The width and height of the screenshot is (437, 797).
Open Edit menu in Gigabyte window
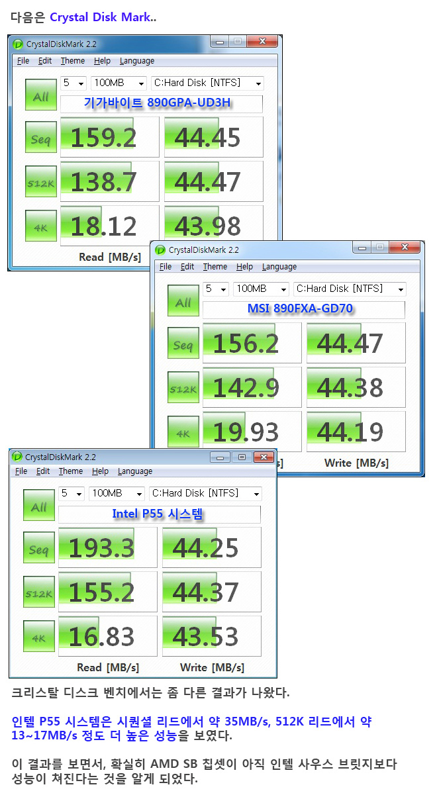[x=45, y=61]
